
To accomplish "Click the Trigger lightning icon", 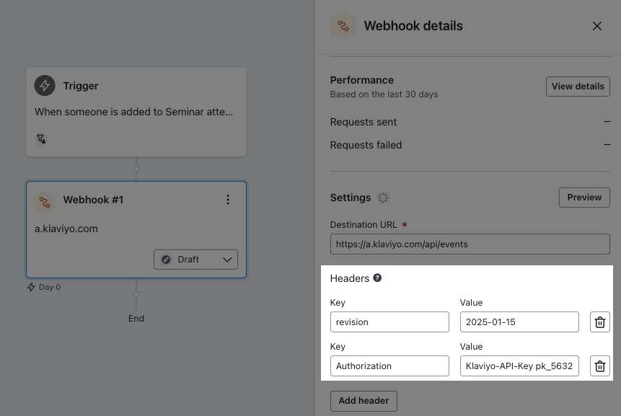I will pyautogui.click(x=45, y=85).
